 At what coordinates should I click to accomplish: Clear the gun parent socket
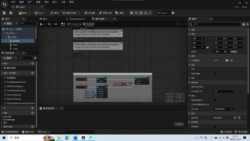click(232, 61)
